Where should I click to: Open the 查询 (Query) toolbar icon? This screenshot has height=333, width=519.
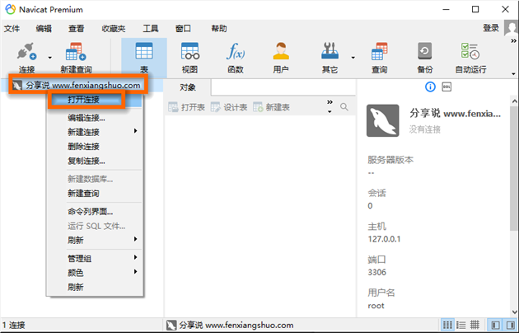(x=379, y=52)
